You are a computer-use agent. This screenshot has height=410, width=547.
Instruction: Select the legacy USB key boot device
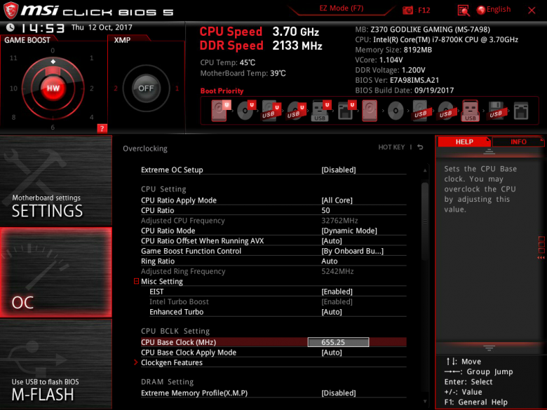tap(471, 111)
